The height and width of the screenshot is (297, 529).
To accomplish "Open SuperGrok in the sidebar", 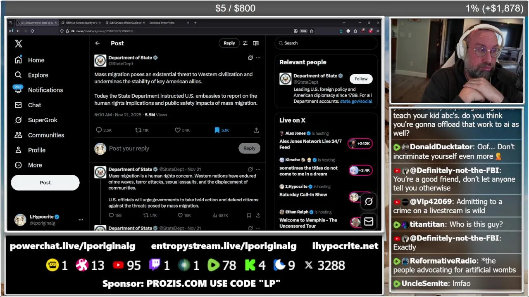I will [x=36, y=120].
